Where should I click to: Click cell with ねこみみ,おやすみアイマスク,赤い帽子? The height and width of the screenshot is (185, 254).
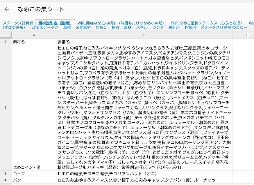pos(144,180)
